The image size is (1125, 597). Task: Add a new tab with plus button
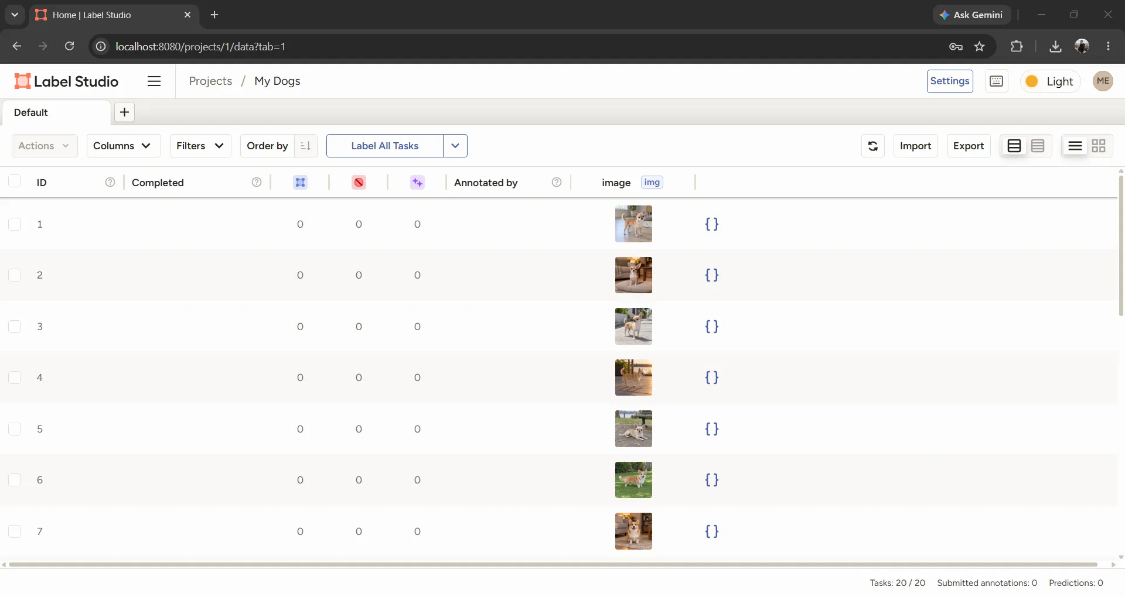click(x=124, y=112)
